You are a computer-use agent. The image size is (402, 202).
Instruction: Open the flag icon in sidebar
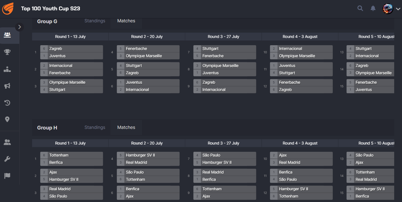pos(7,176)
